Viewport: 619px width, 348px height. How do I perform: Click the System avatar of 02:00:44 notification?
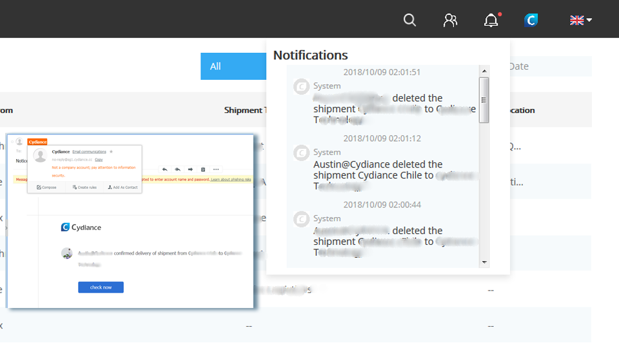pyautogui.click(x=301, y=219)
